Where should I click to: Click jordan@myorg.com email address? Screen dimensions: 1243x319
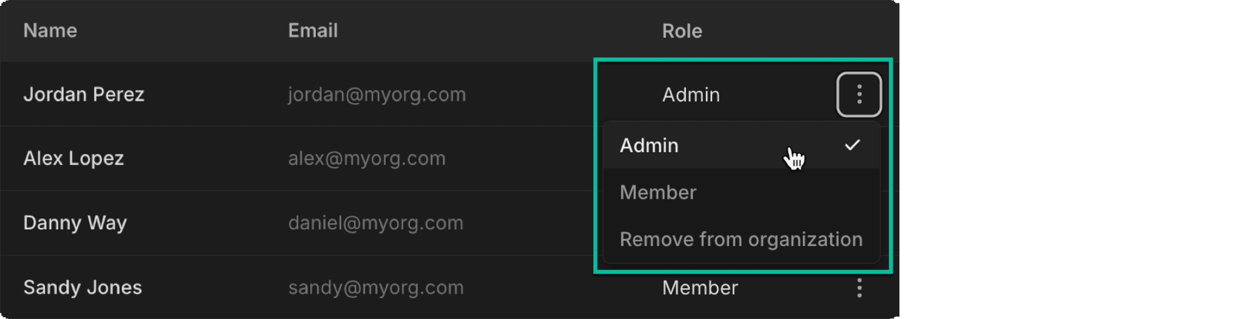coord(377,94)
